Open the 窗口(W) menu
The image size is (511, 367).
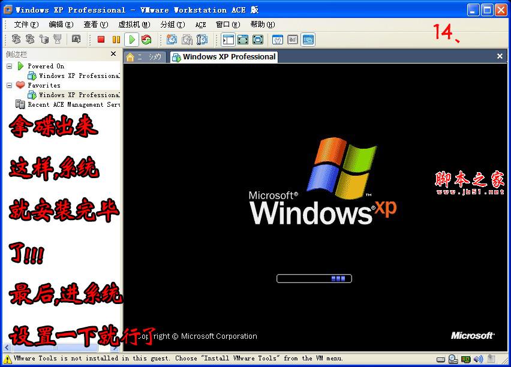tap(228, 25)
